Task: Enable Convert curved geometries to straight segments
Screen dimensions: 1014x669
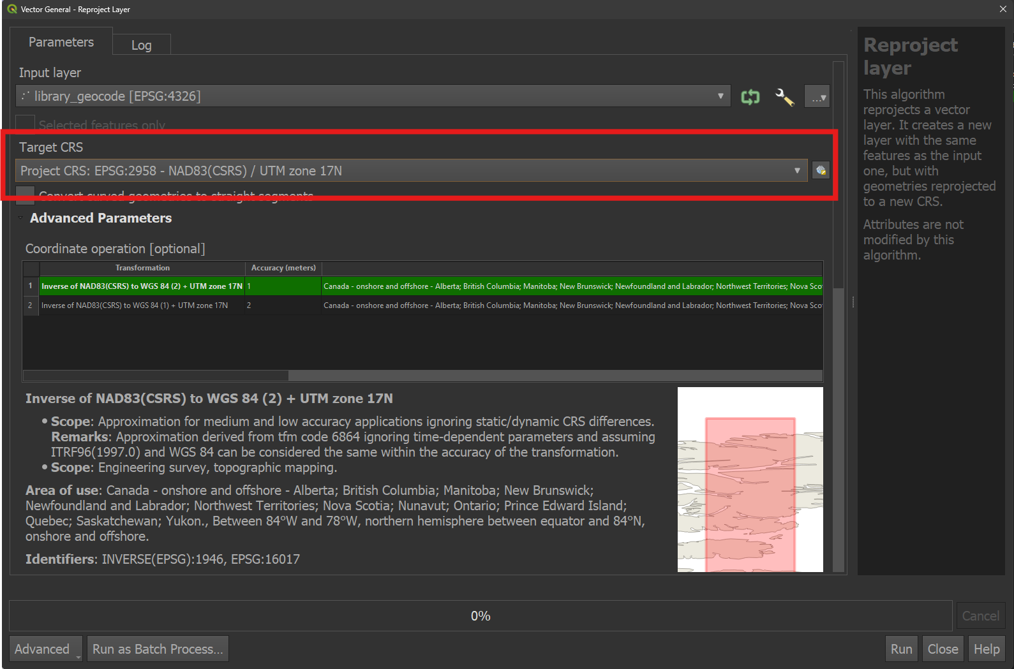Action: [25, 195]
